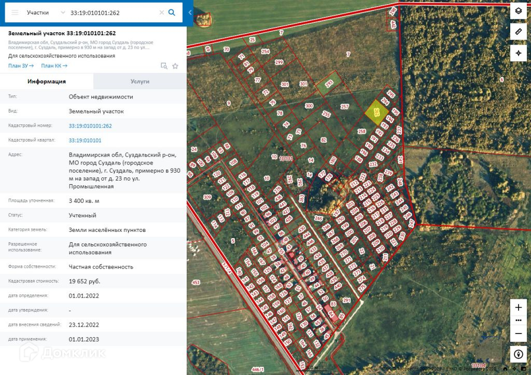Open the map layers selector
The width and height of the screenshot is (531, 375).
click(519, 11)
